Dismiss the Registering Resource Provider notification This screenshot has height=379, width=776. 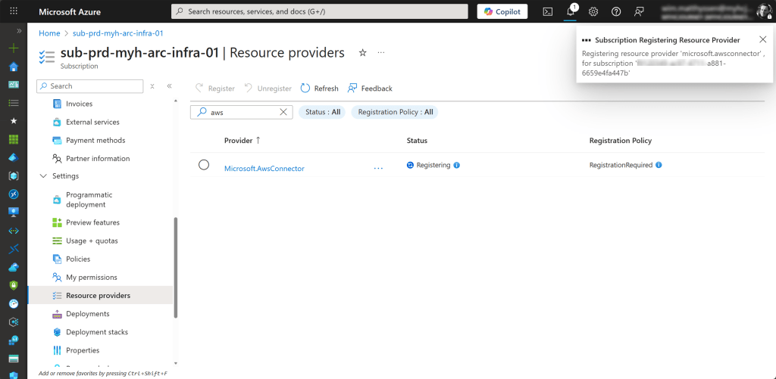click(762, 39)
